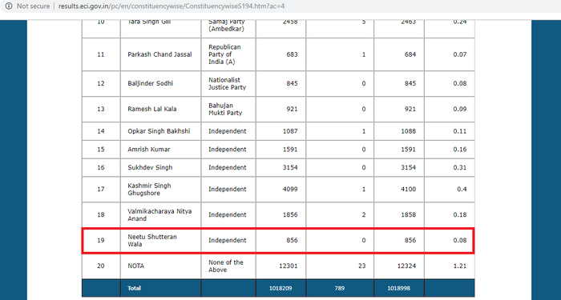Click the Republican Party of India (A) cell

pos(228,54)
